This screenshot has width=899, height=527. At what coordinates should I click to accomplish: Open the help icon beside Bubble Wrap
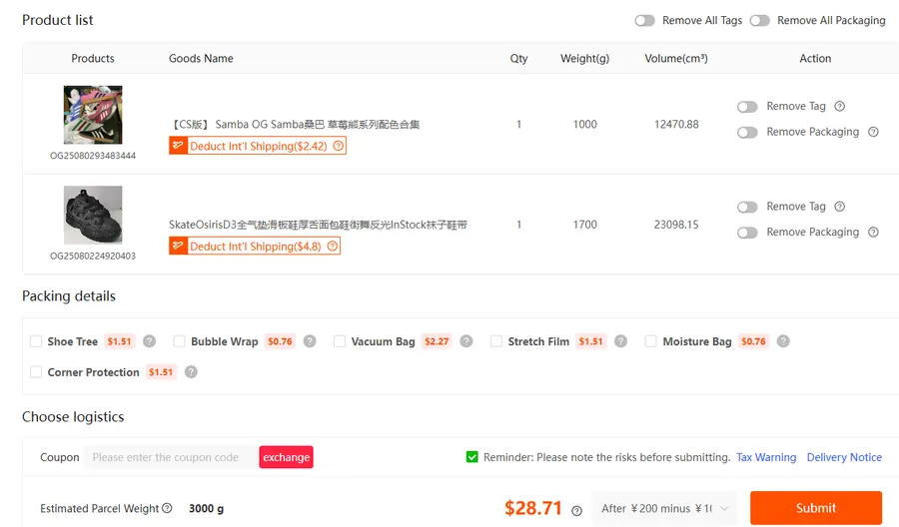(x=310, y=341)
